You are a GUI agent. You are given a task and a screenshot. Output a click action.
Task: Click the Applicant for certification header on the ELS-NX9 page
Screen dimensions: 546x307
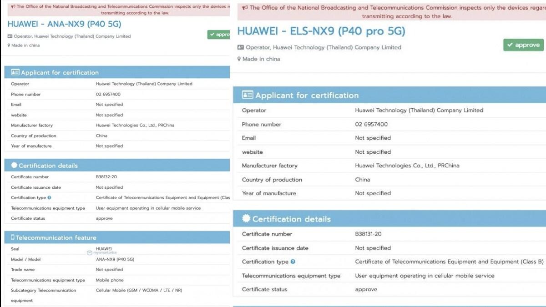389,95
